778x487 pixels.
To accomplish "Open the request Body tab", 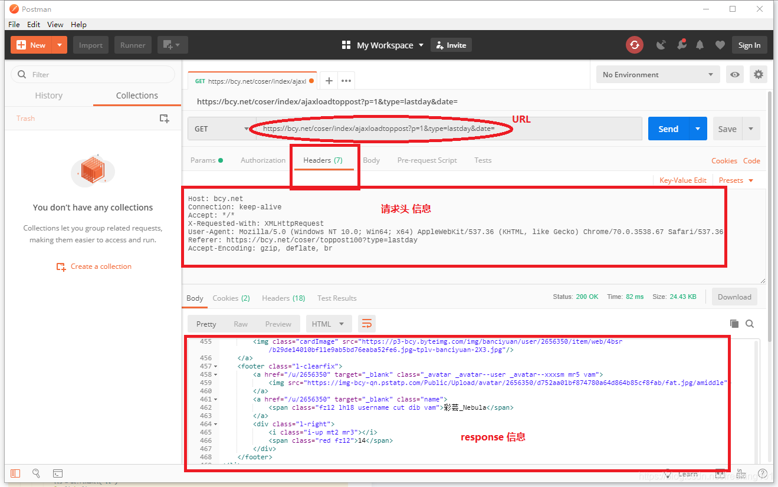I will (x=371, y=160).
